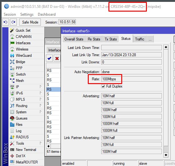
Task: Open the RADIUS sidebar entry
Action: pyautogui.click(x=22, y=137)
